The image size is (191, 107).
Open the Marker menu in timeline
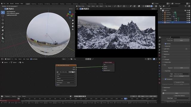tap(24, 96)
